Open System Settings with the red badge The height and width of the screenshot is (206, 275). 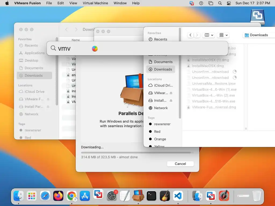(x=112, y=196)
